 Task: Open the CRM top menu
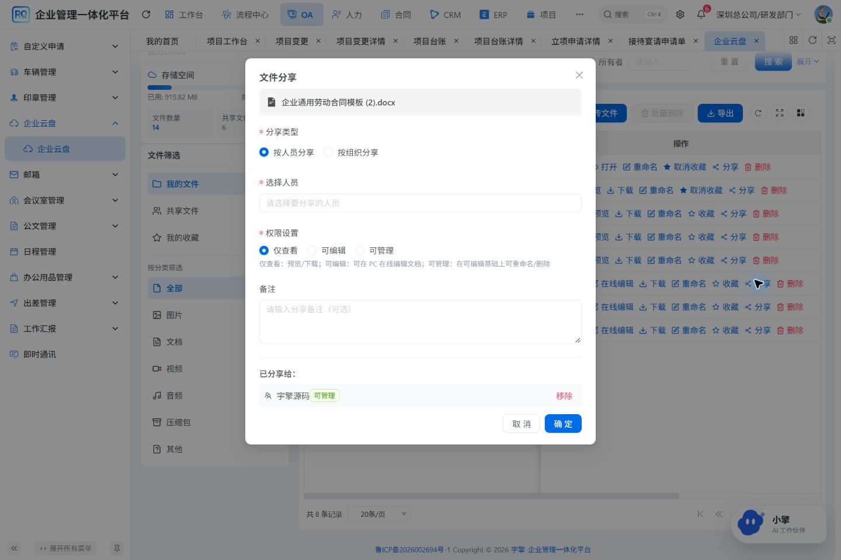pyautogui.click(x=445, y=15)
